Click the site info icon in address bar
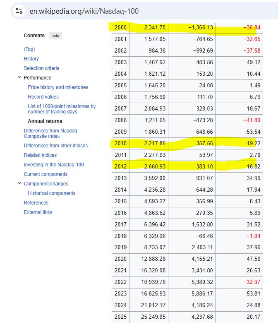The image size is (278, 327). click(x=19, y=11)
